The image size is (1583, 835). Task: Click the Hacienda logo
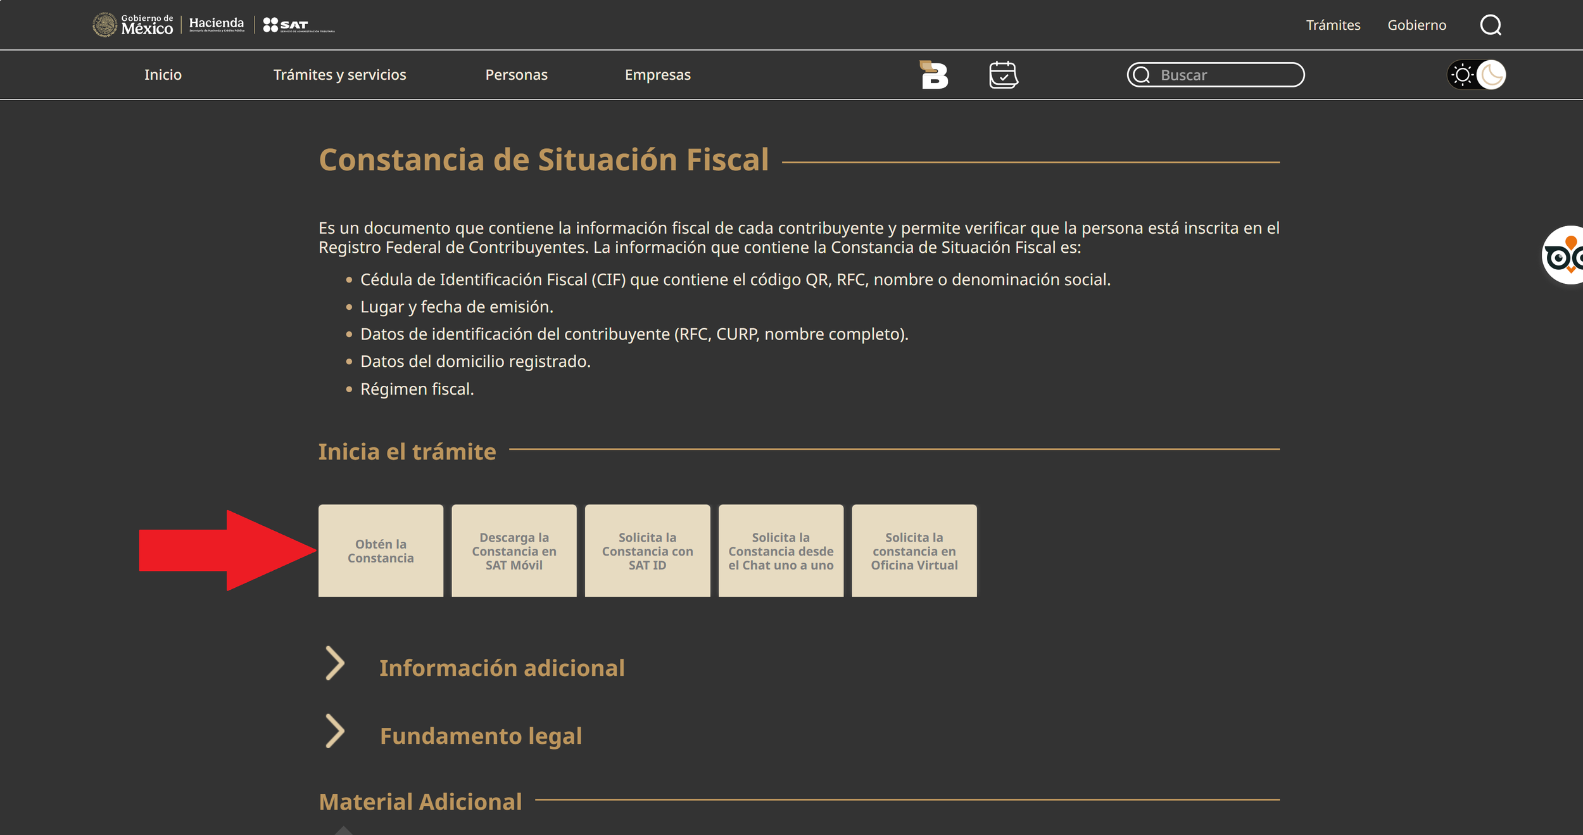(x=217, y=25)
